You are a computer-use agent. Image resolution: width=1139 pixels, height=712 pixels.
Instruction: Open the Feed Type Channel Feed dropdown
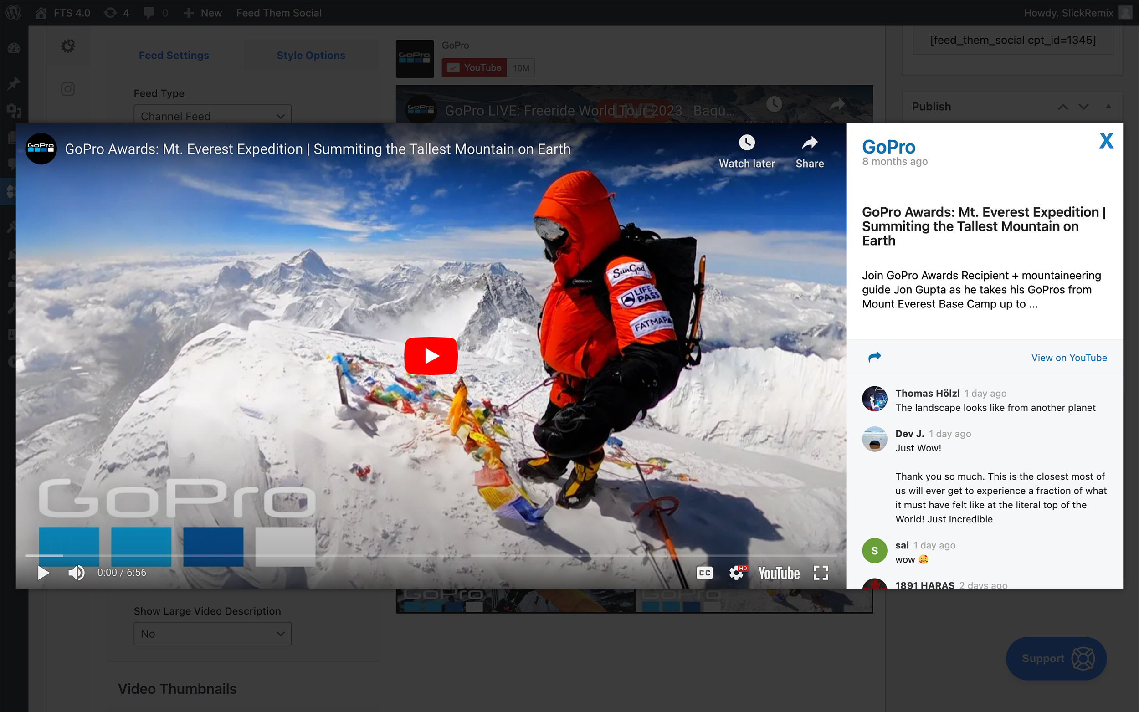[212, 116]
